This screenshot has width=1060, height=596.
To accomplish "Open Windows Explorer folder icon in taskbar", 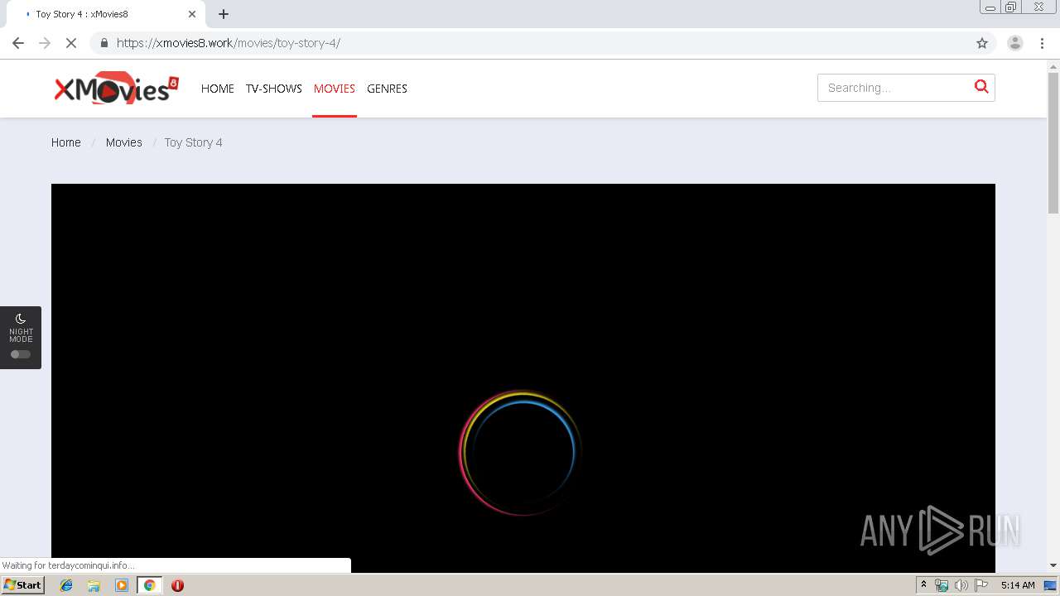I will (94, 585).
